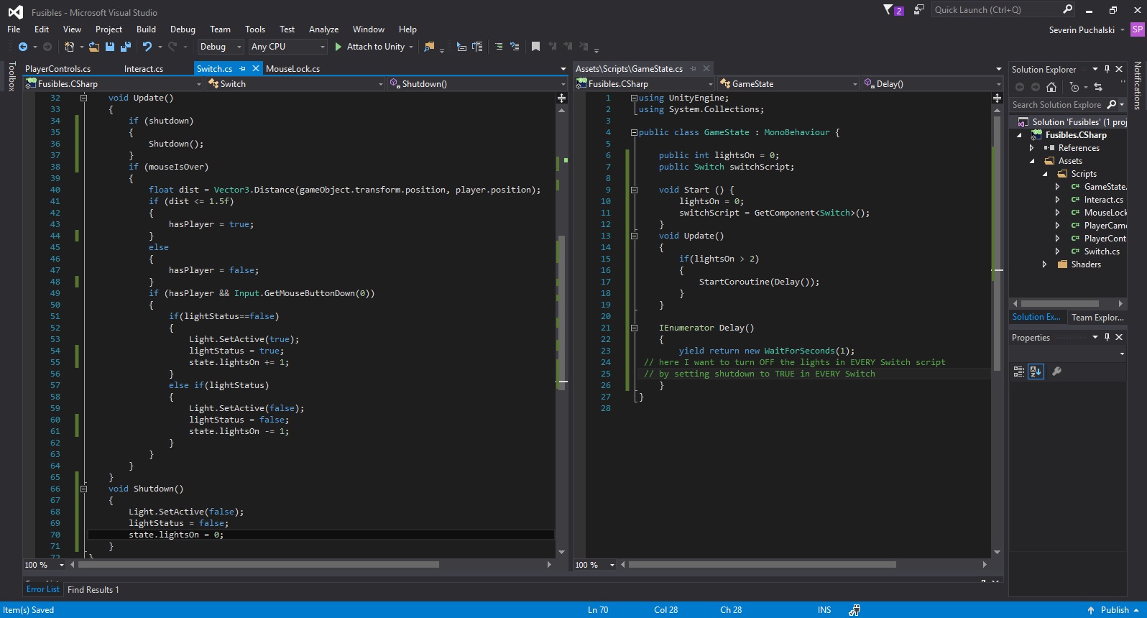Screen dimensions: 1147x618
Task: Click the Home icon in Solution Explorer
Action: (1051, 87)
